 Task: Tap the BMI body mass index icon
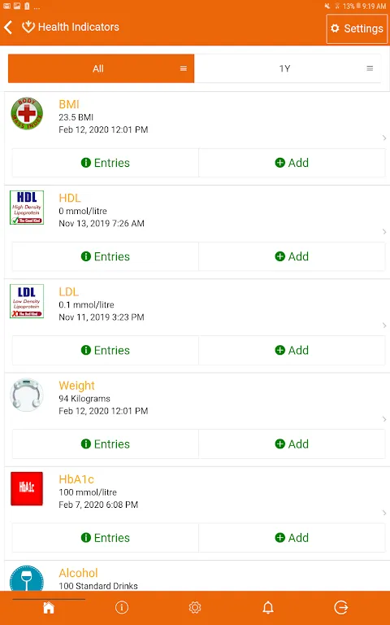[x=27, y=114]
